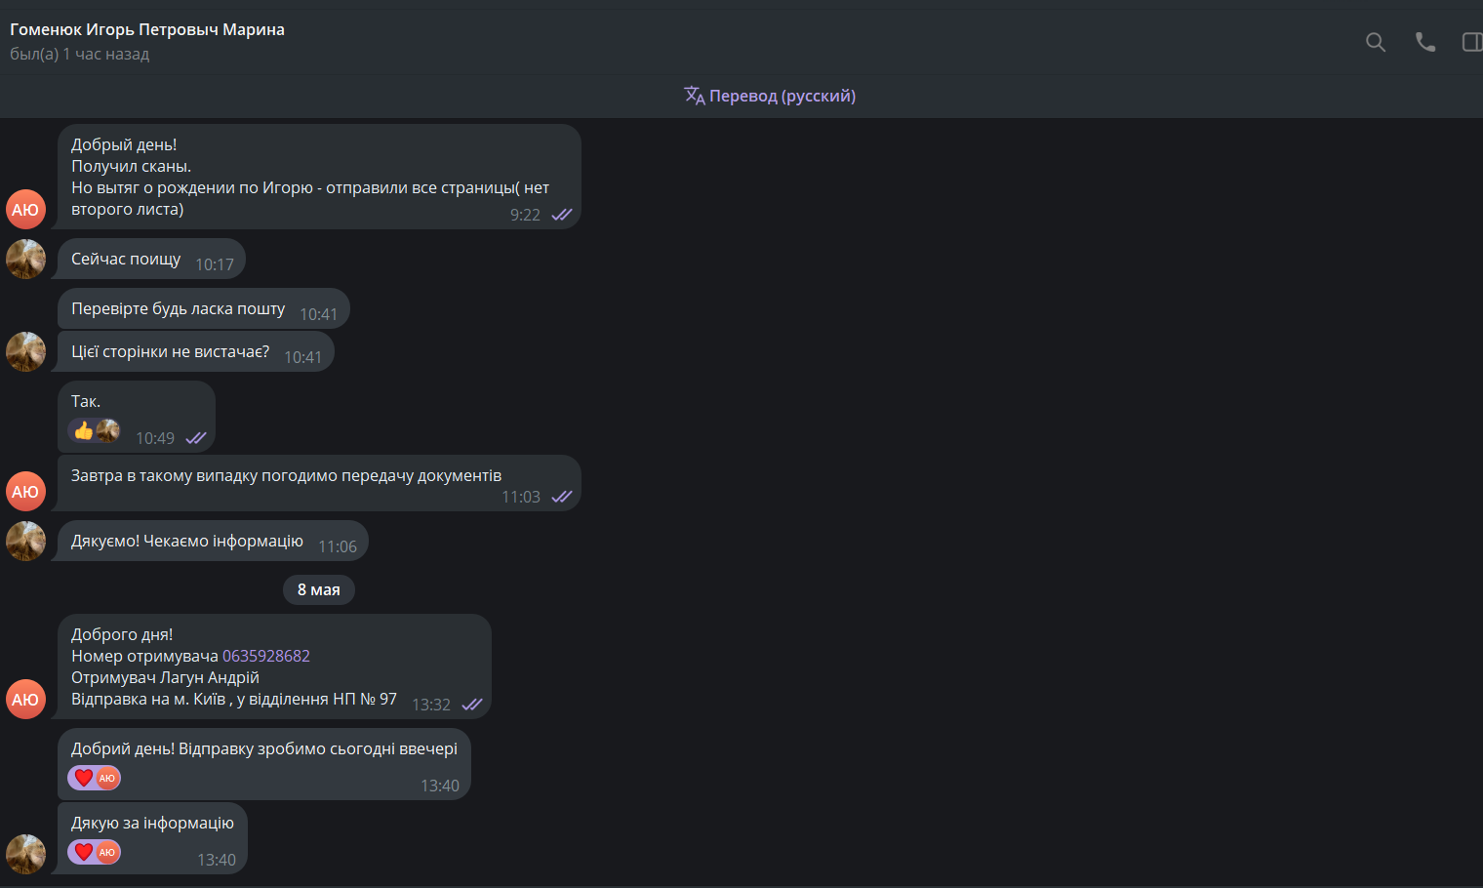
Task: Click photo avatar beside Сейчас поищу
Action: pyautogui.click(x=26, y=260)
